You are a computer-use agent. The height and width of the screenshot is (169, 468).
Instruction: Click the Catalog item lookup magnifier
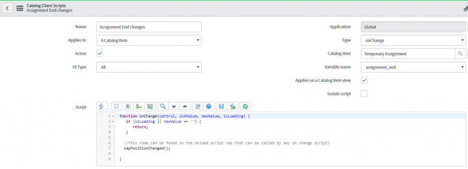point(460,53)
